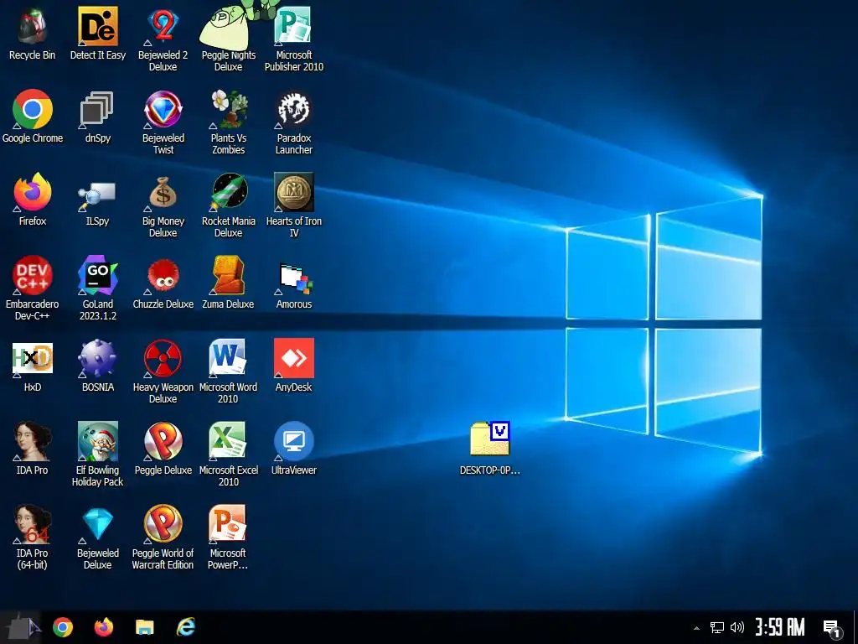Image resolution: width=858 pixels, height=644 pixels.
Task: Open File Explorer from the taskbar
Action: coord(145,627)
